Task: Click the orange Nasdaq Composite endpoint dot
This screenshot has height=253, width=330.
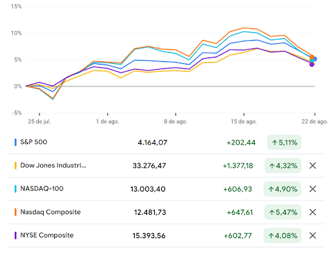Action: (x=312, y=57)
